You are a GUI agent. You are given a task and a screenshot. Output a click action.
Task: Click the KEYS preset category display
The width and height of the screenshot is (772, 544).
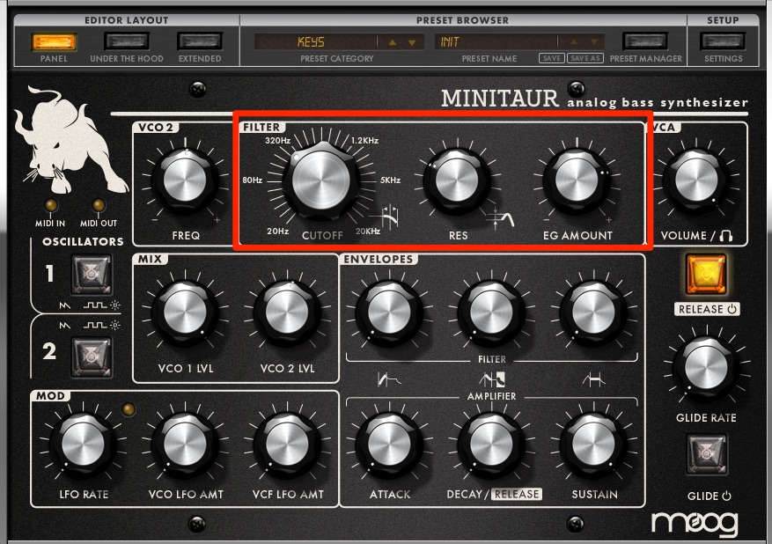(315, 42)
